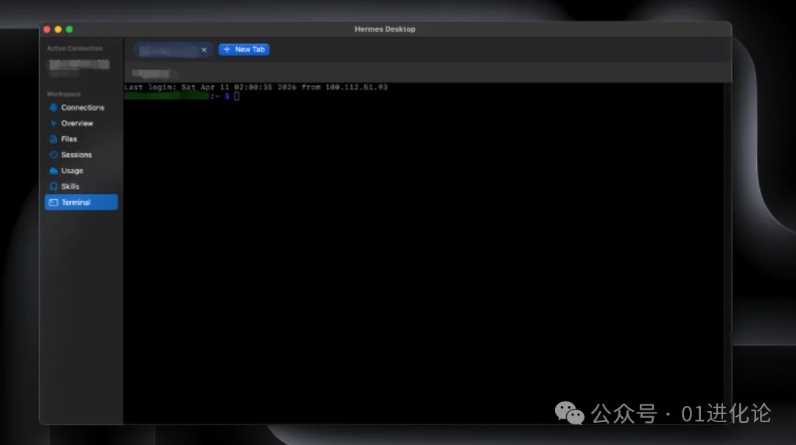Screen dimensions: 796x445
Task: Select the Connections globe icon in sidebar
Action: click(54, 107)
